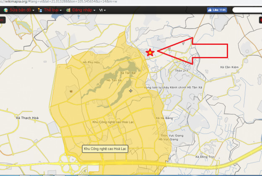Click the Hồ Phú Hữu lake label
262x176 pixels.
92,62
